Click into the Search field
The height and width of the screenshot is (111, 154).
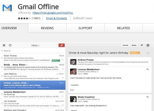[33, 51]
